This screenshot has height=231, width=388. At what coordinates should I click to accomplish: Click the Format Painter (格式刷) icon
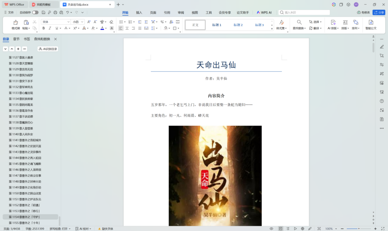click(x=16, y=22)
